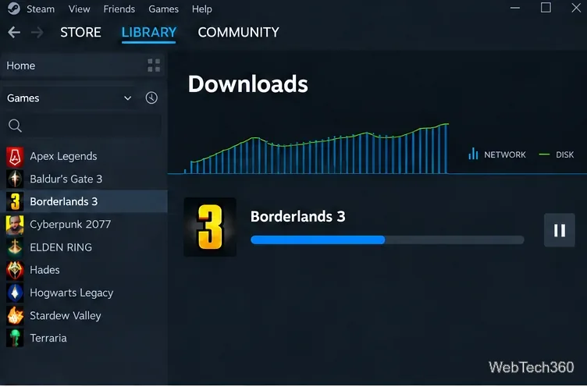This screenshot has height=387, width=587.
Task: Click the Hogwarts Legacy game icon
Action: 15,293
